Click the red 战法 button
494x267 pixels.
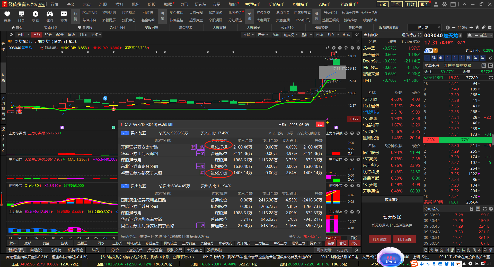pos(355,243)
